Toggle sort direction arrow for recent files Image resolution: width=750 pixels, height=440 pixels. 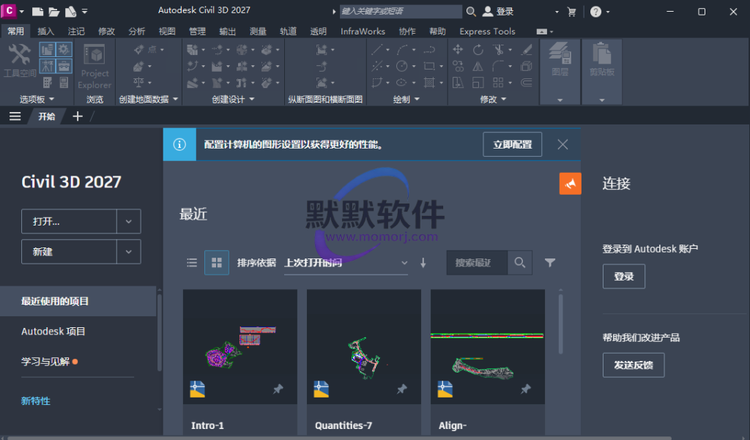tap(423, 263)
